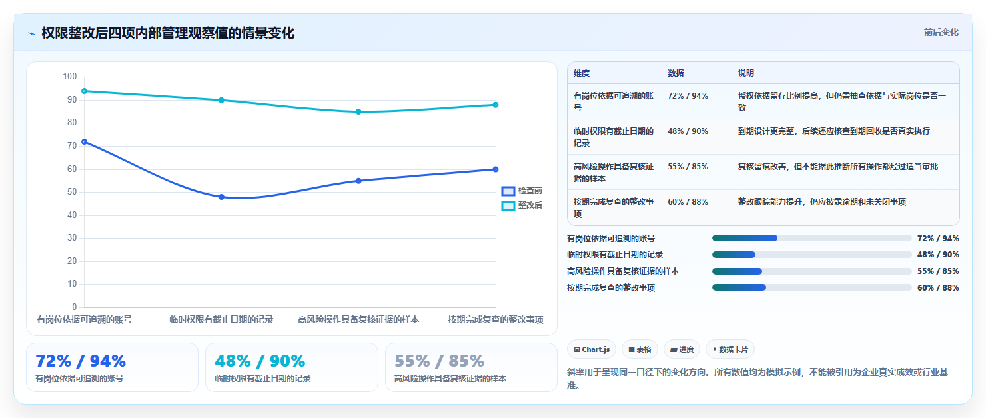Click the 72% / 94% value beside progress bar

(x=938, y=238)
